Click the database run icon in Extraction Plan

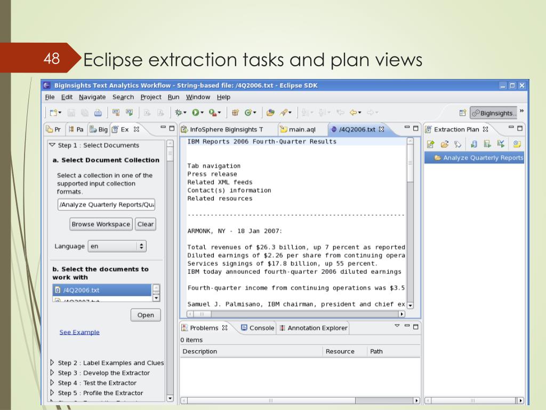(x=474, y=144)
